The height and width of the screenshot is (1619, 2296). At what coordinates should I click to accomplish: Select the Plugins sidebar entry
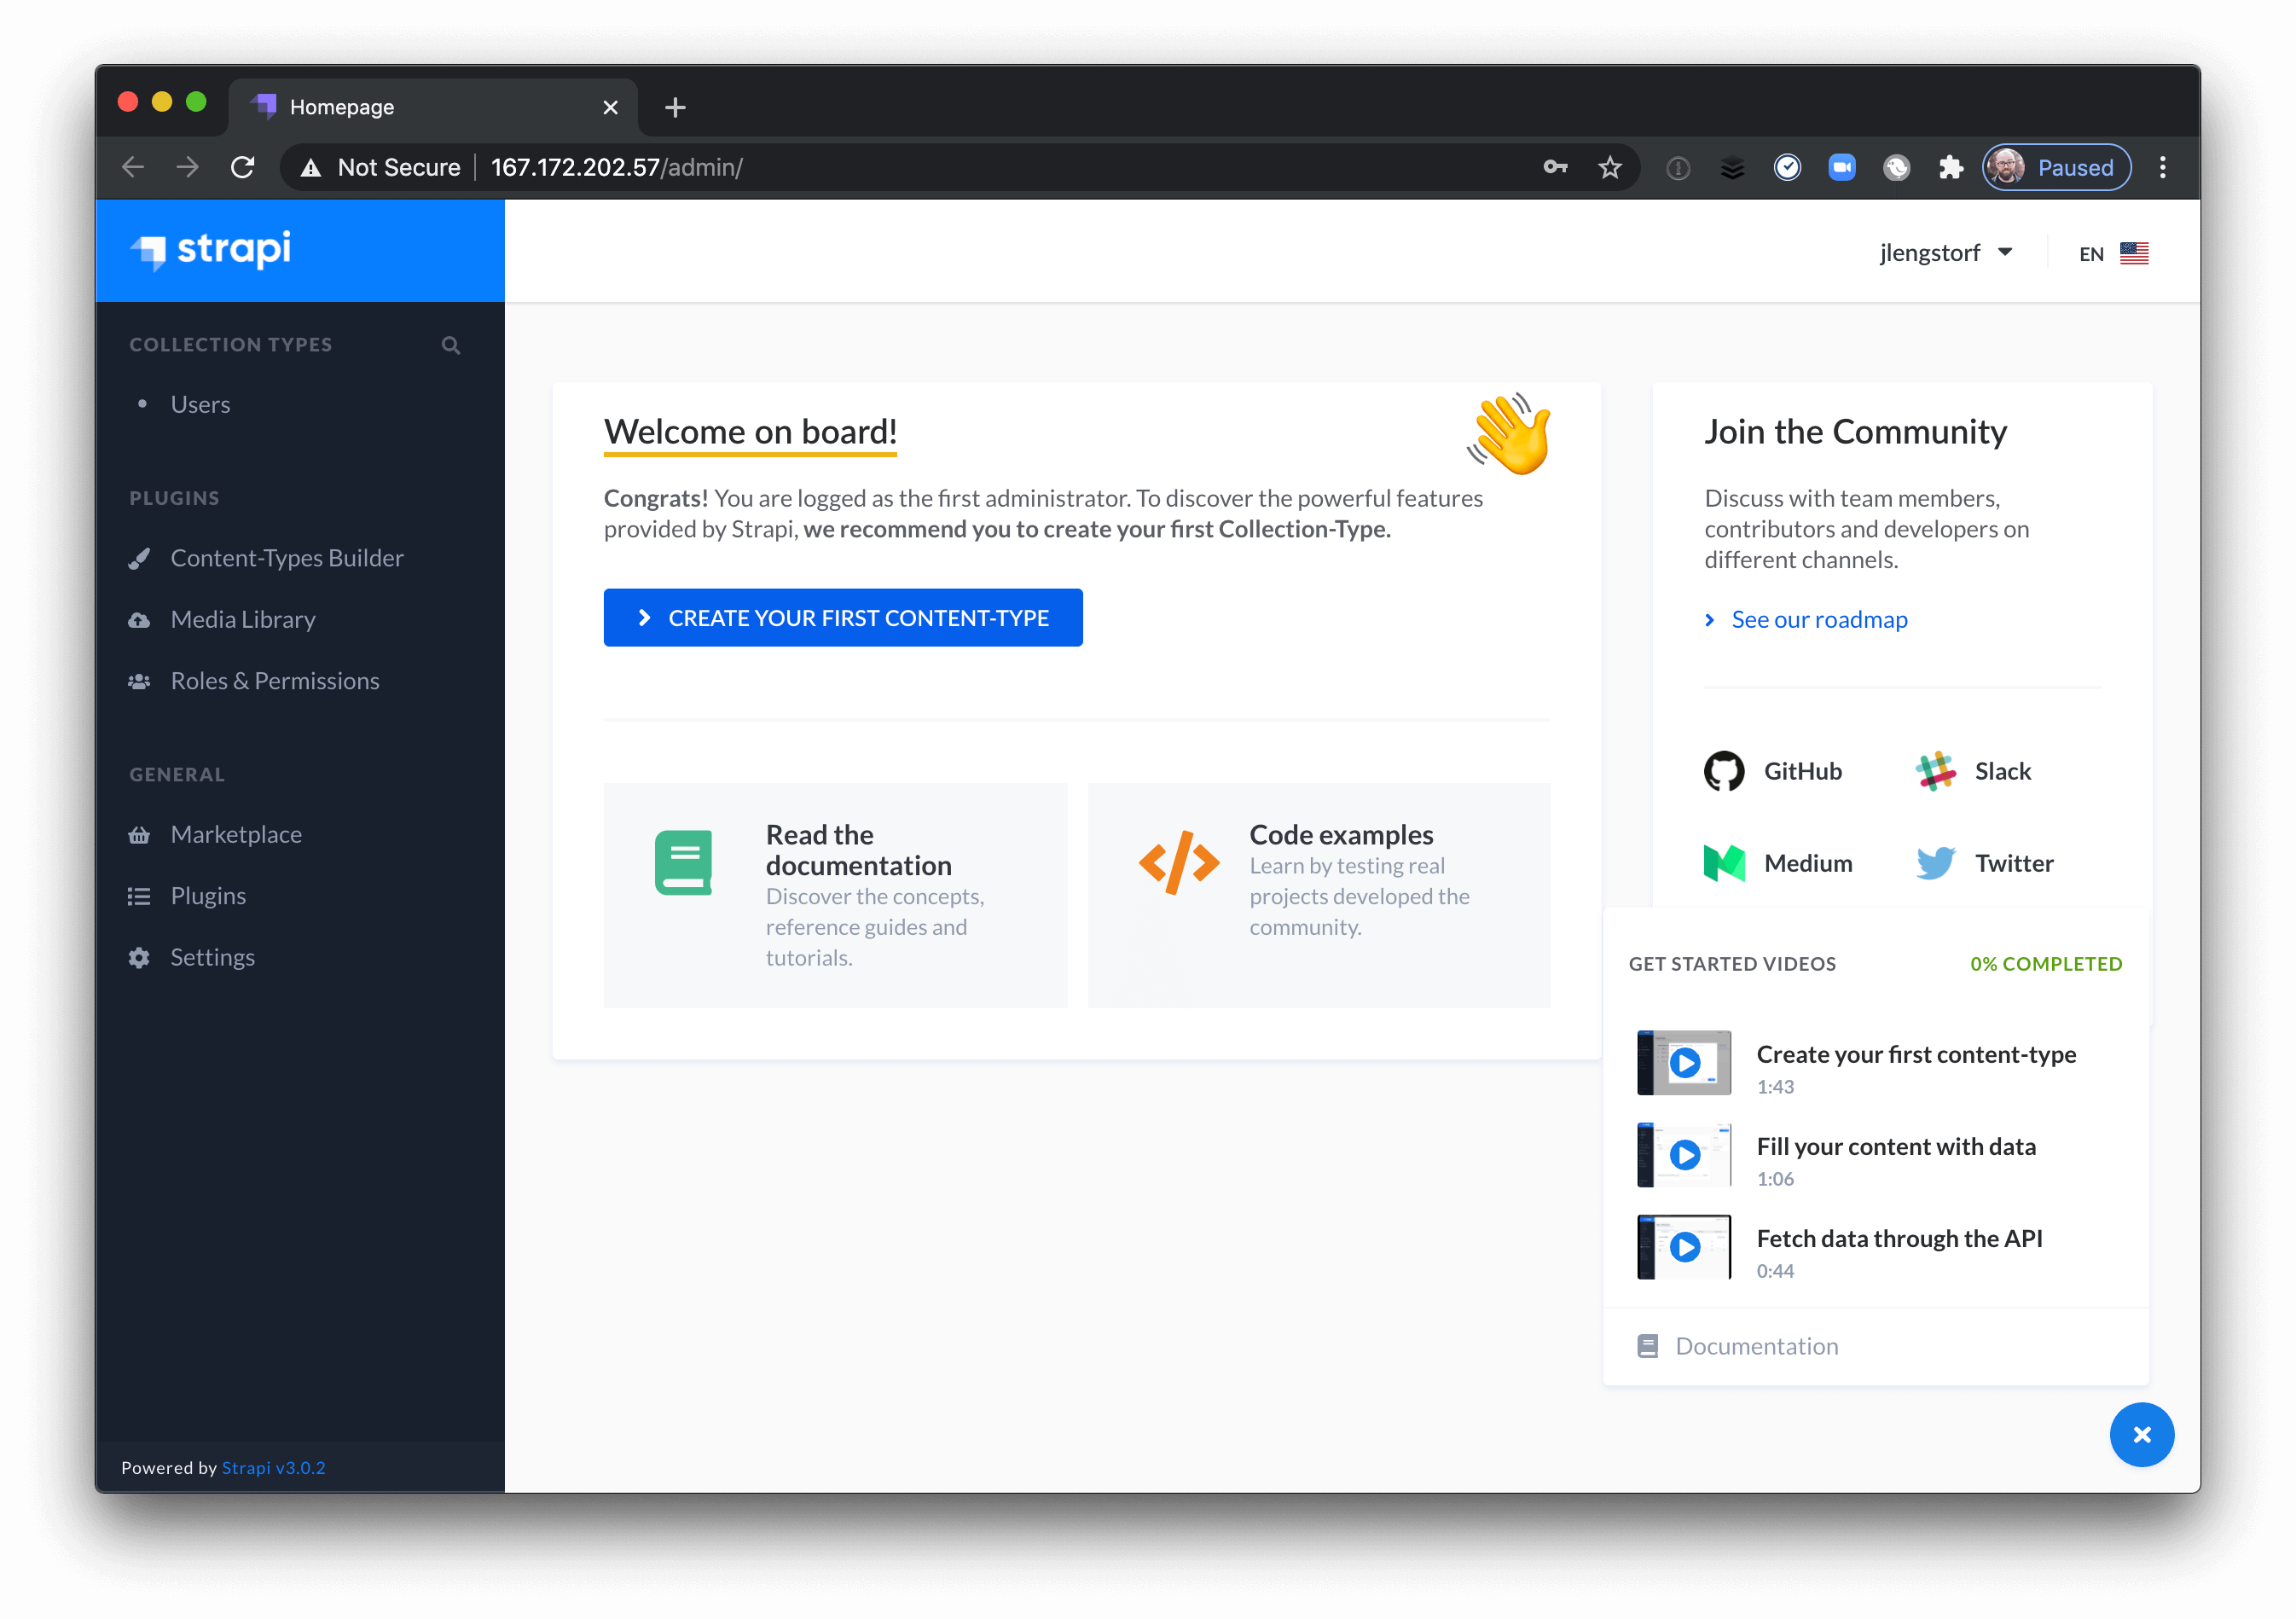[207, 895]
